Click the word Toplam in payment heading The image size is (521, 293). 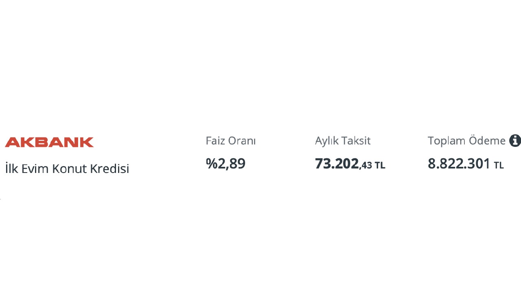(x=447, y=141)
